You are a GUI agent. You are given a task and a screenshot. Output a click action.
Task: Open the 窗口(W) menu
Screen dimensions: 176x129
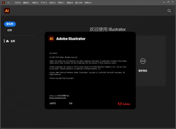pos(79,3)
